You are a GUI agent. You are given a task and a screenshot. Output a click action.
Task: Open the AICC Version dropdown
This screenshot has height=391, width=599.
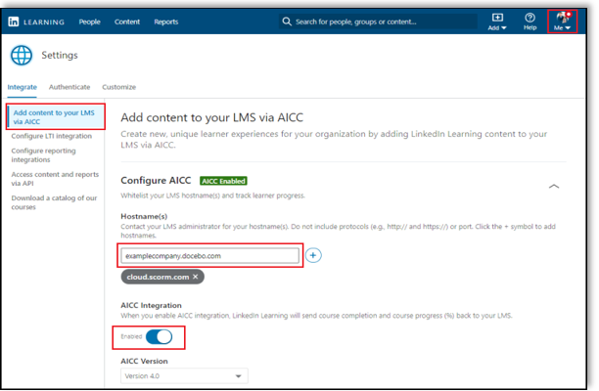pyautogui.click(x=184, y=375)
